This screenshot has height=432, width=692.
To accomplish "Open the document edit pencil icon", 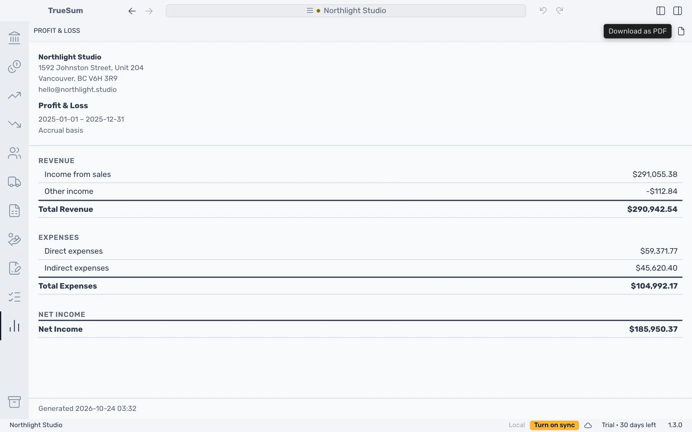I will click(14, 268).
